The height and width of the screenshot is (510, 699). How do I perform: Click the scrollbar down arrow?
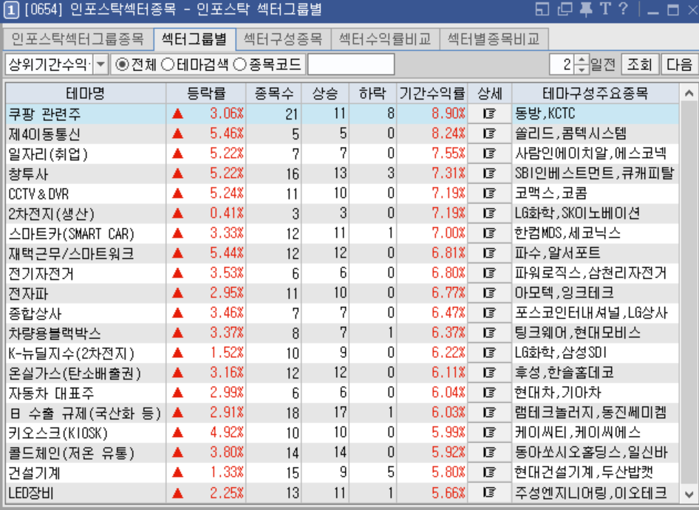(689, 494)
